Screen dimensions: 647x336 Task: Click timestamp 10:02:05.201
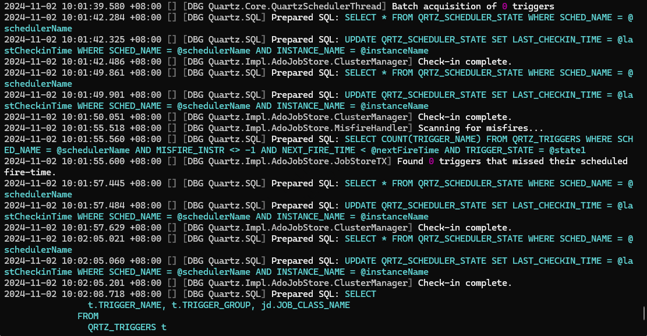pos(93,283)
